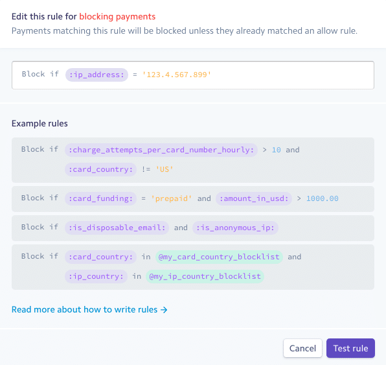Screen dimensions: 386x365
Task: Select the :card_funding: attribute token
Action: coord(100,198)
